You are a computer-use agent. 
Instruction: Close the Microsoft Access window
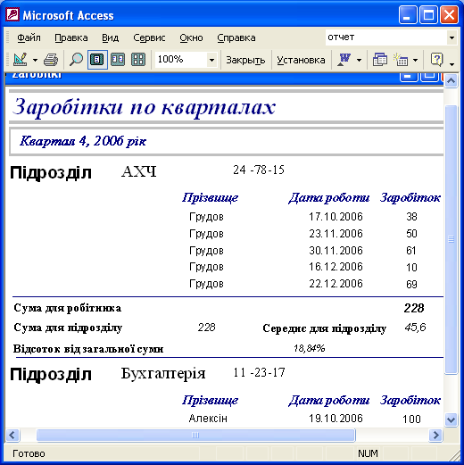(449, 15)
